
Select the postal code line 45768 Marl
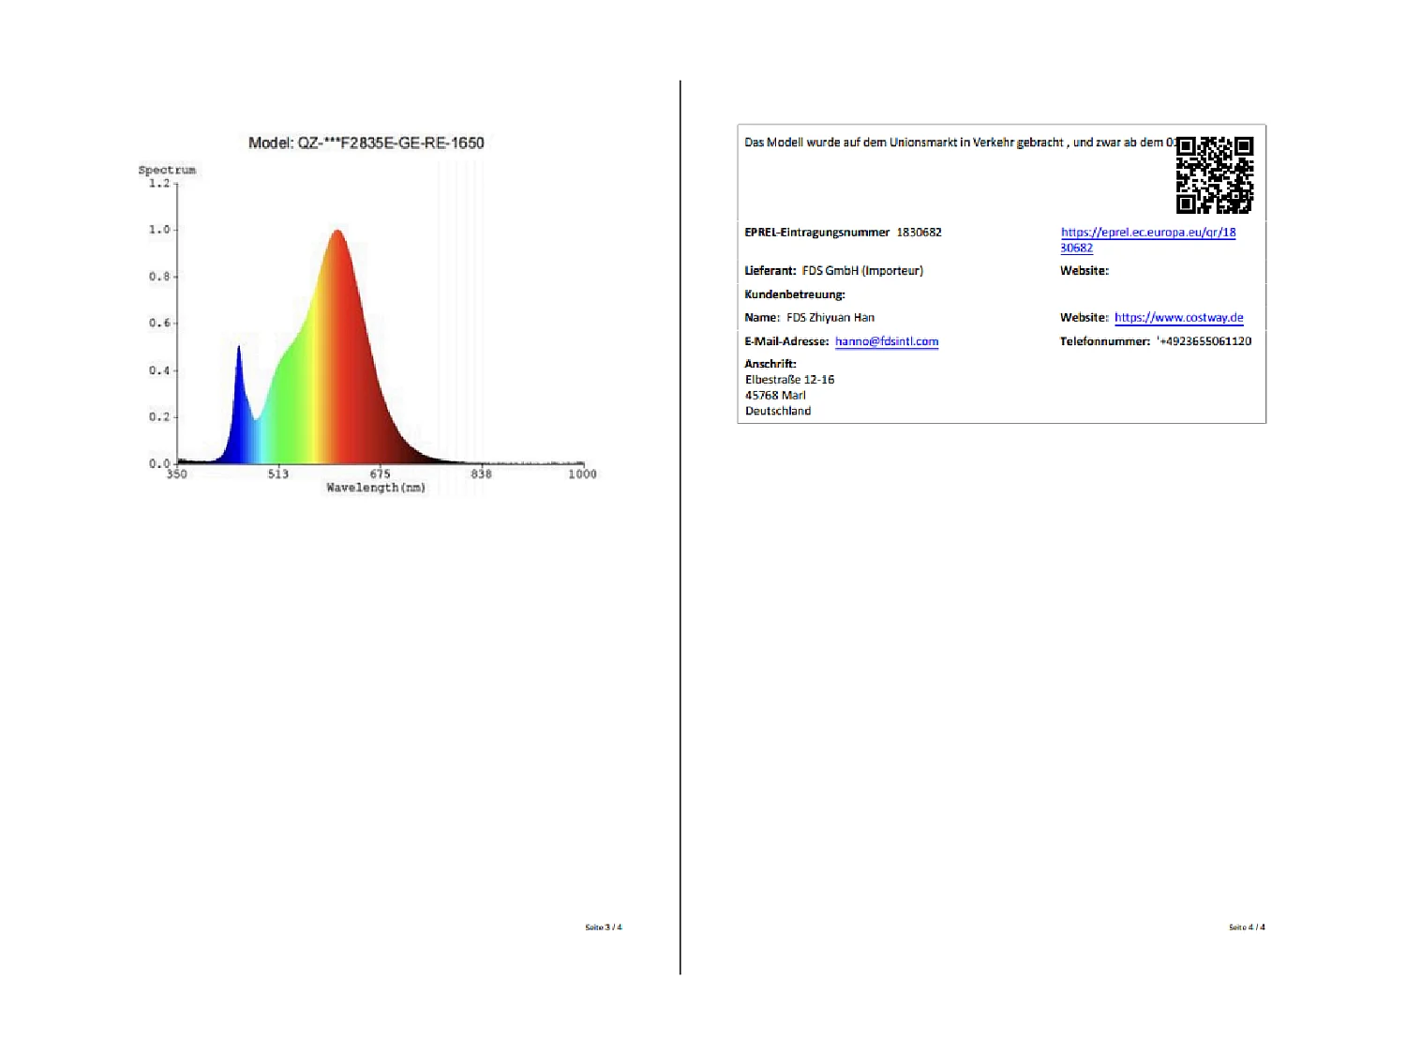coord(775,396)
